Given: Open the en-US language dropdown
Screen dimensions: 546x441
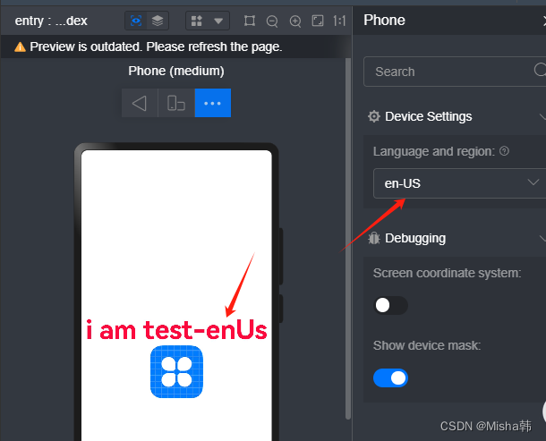Looking at the screenshot, I should tap(459, 183).
